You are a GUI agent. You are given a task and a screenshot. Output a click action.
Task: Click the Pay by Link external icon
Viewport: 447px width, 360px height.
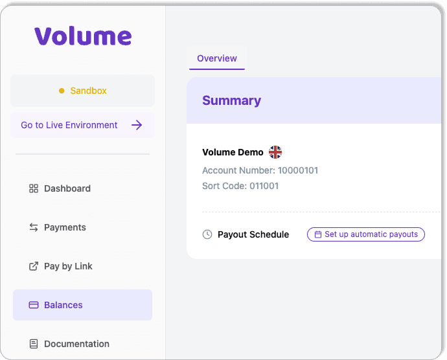click(34, 266)
